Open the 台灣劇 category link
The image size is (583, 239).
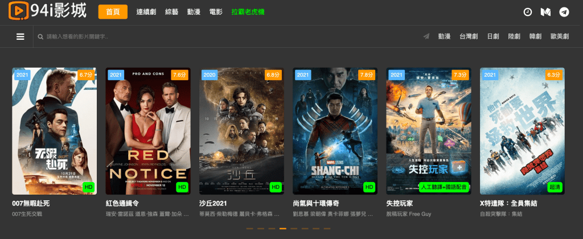(469, 36)
